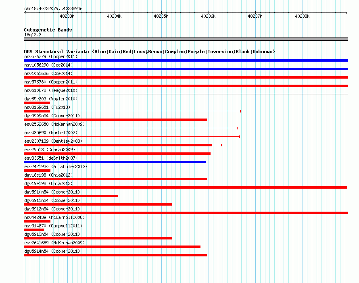This screenshot has height=283, width=359.
Task: Select the thin red line of nsv3169651
Action: point(145,111)
